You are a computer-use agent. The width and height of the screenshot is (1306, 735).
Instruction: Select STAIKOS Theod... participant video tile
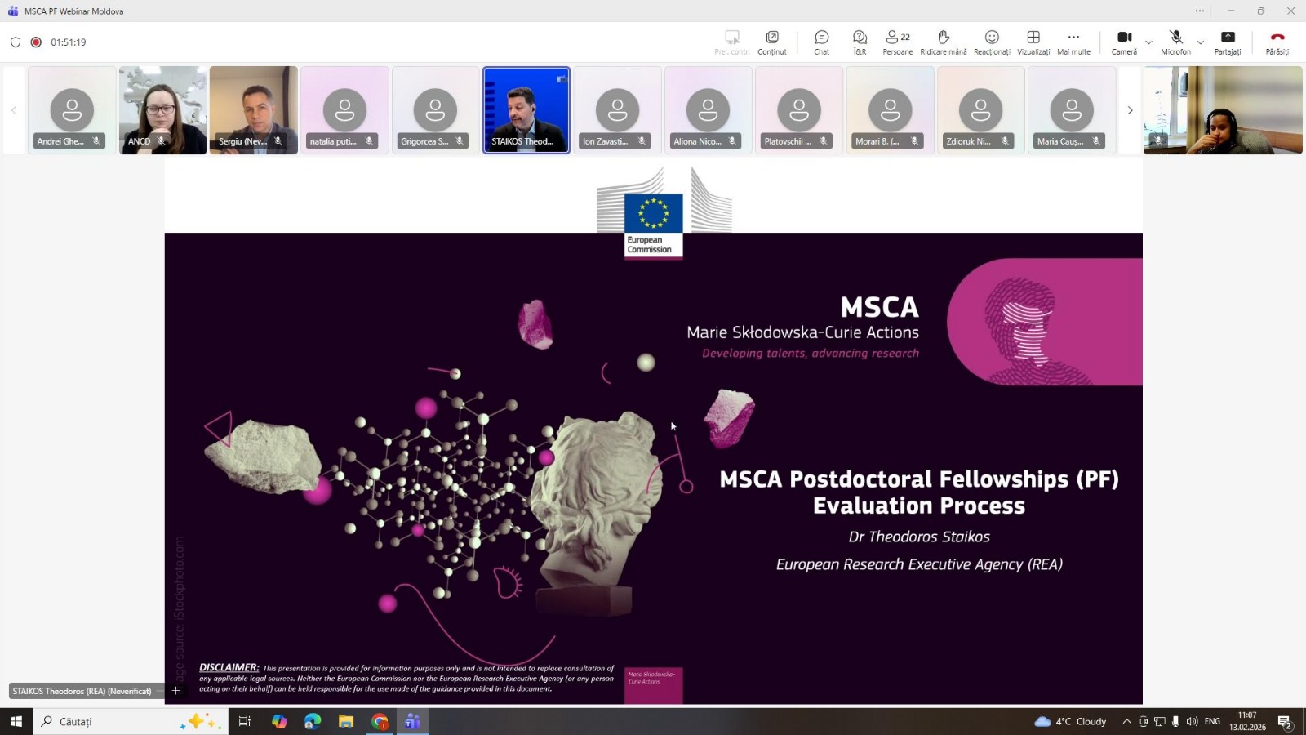[x=526, y=110]
